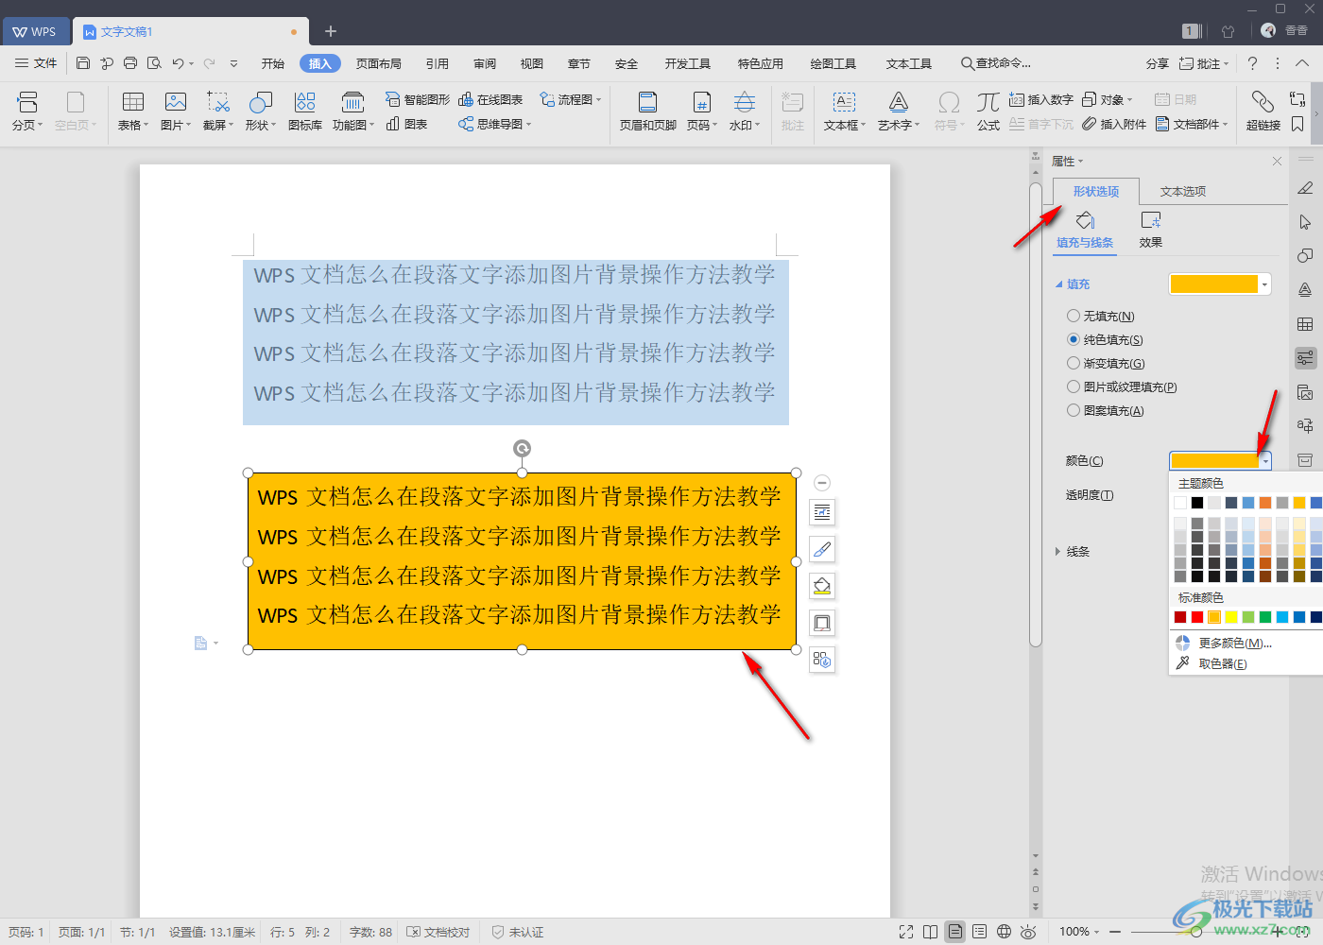
Task: Insert a 文本框 text box
Action: 844,111
